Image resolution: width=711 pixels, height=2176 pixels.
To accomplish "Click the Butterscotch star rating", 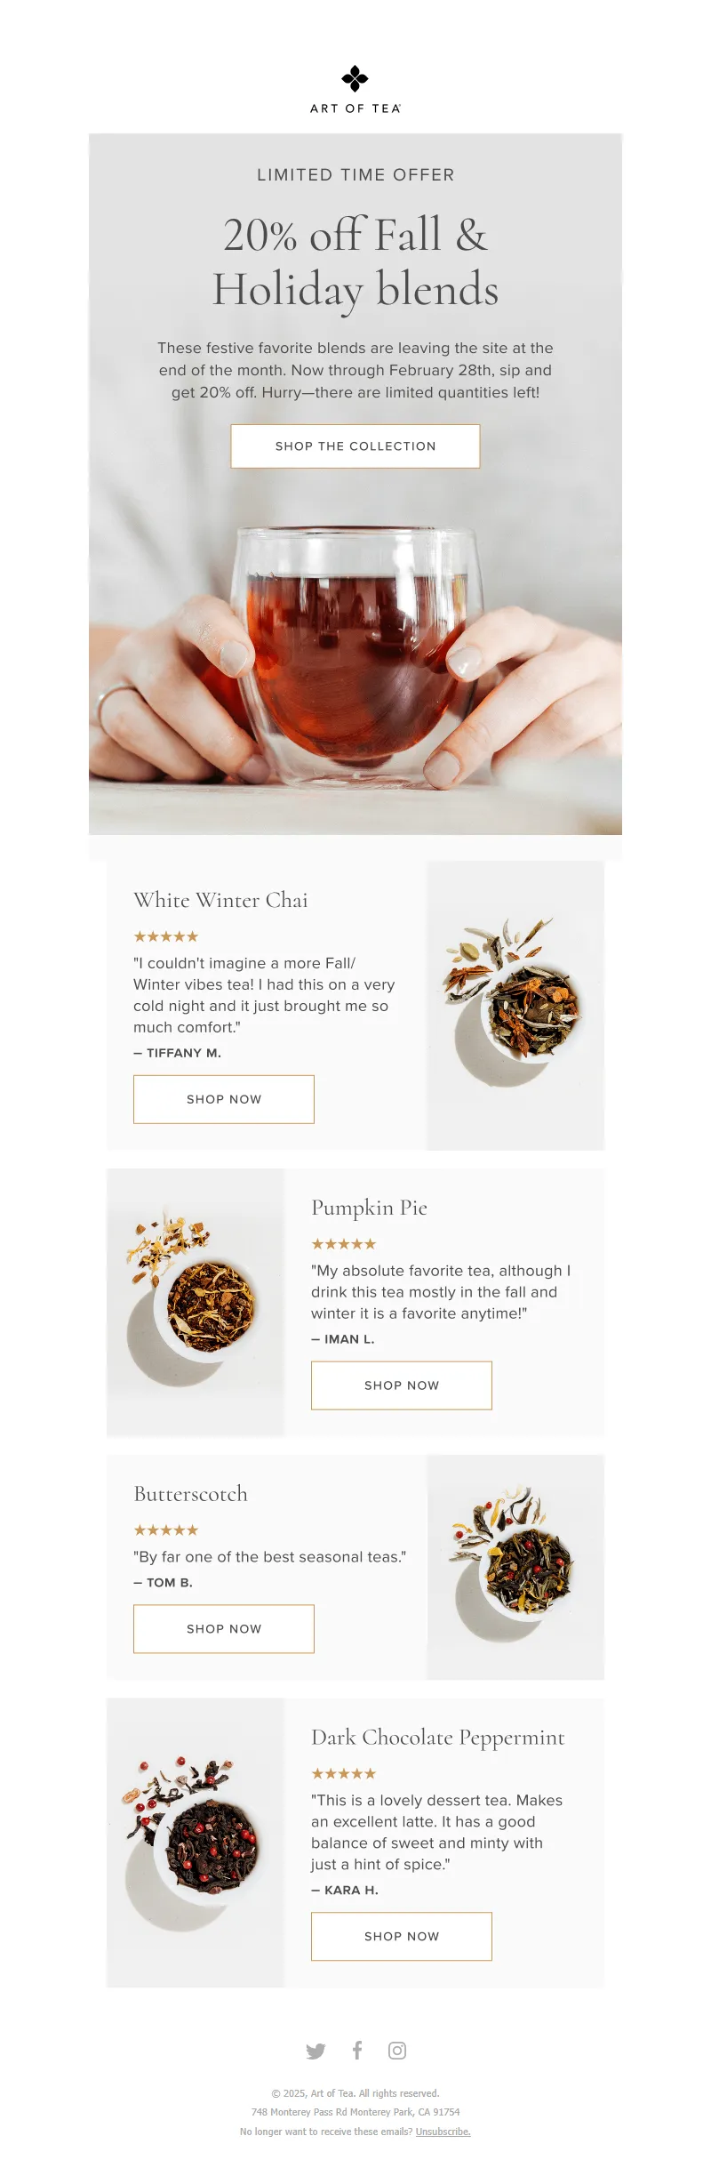I will point(166,1530).
